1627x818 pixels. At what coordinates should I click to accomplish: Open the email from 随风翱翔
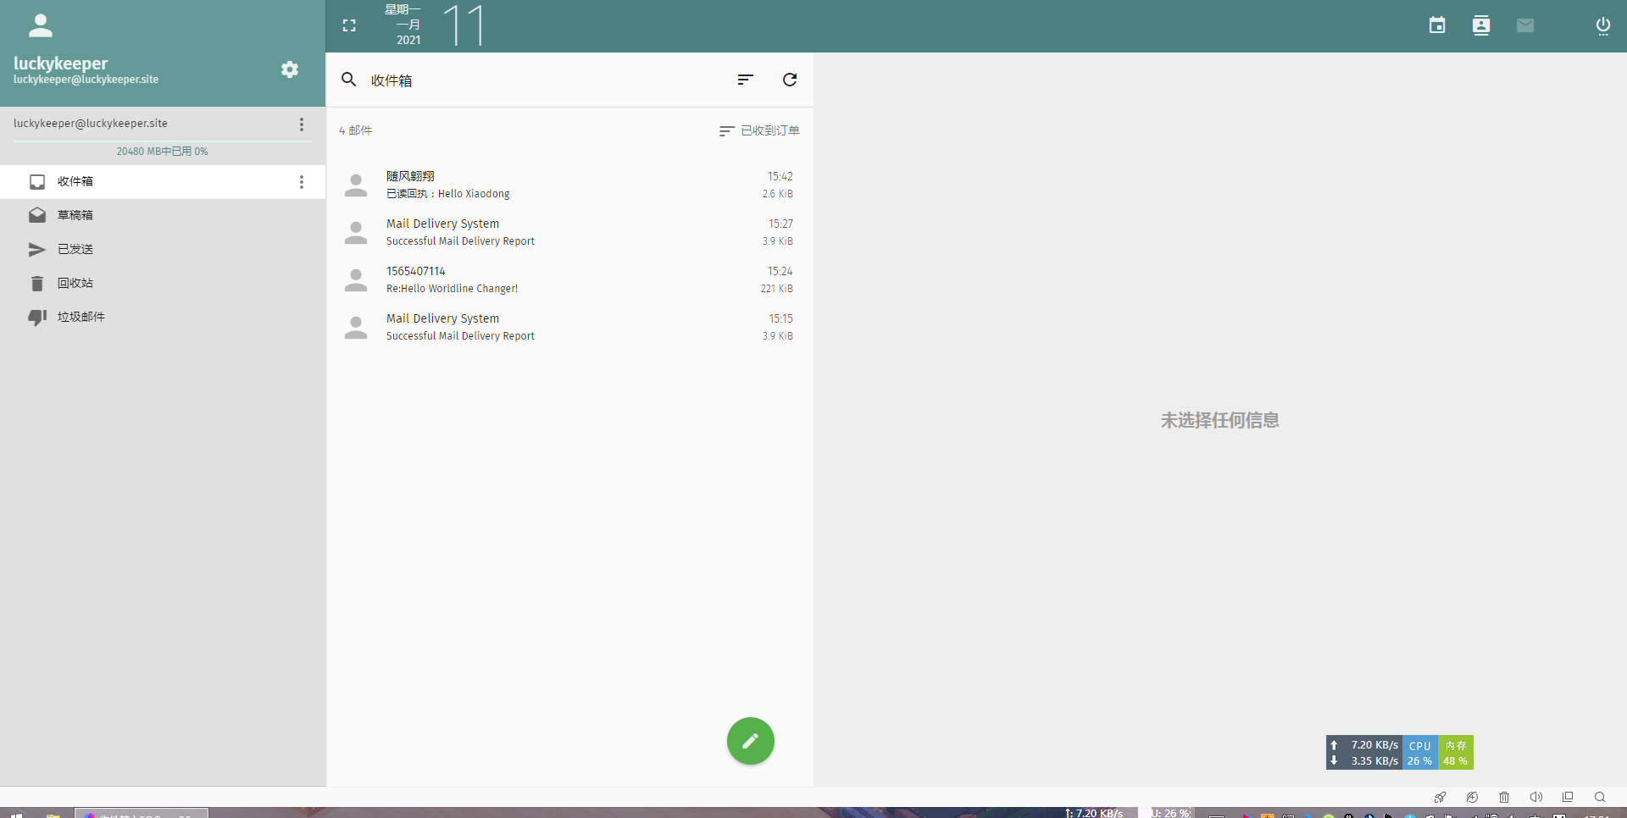[x=568, y=185]
